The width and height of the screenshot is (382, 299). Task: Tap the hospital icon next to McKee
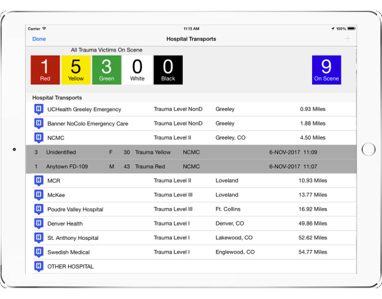[39, 195]
